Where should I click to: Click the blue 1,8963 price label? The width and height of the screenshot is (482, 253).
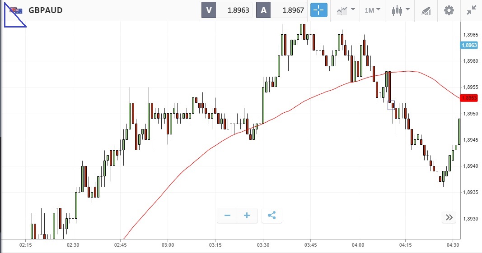pos(468,45)
